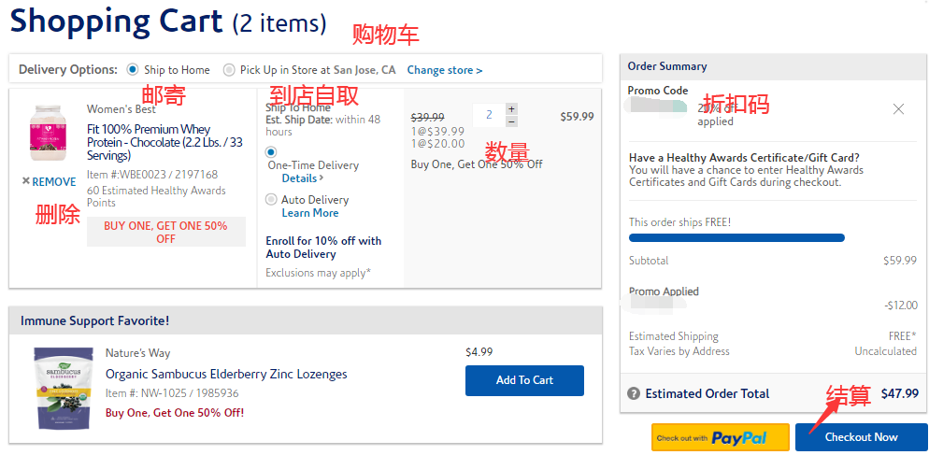Increase quantity with the plus stepper
929x455 pixels.
pyautogui.click(x=511, y=109)
